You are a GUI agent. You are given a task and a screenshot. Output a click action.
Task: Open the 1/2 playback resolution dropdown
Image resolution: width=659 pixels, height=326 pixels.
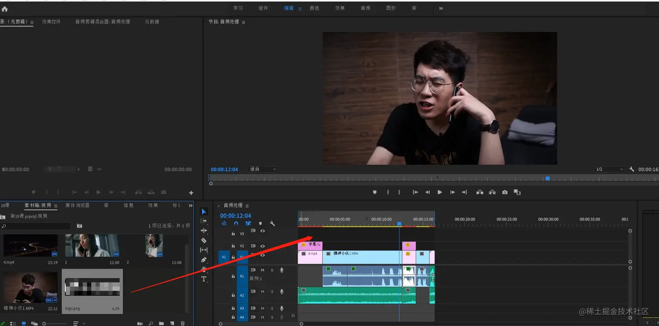click(610, 169)
